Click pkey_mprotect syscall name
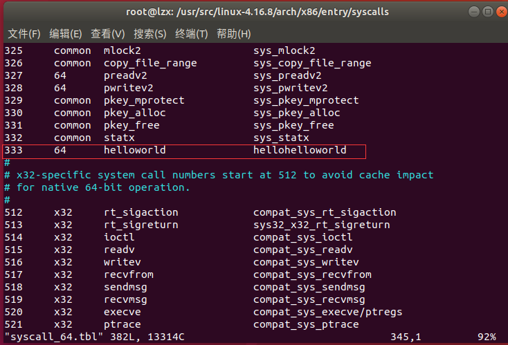The image size is (508, 345). (x=144, y=100)
